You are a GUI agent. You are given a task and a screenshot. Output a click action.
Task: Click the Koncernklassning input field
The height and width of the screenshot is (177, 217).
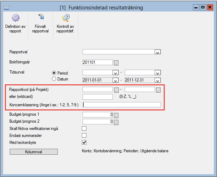(122, 105)
